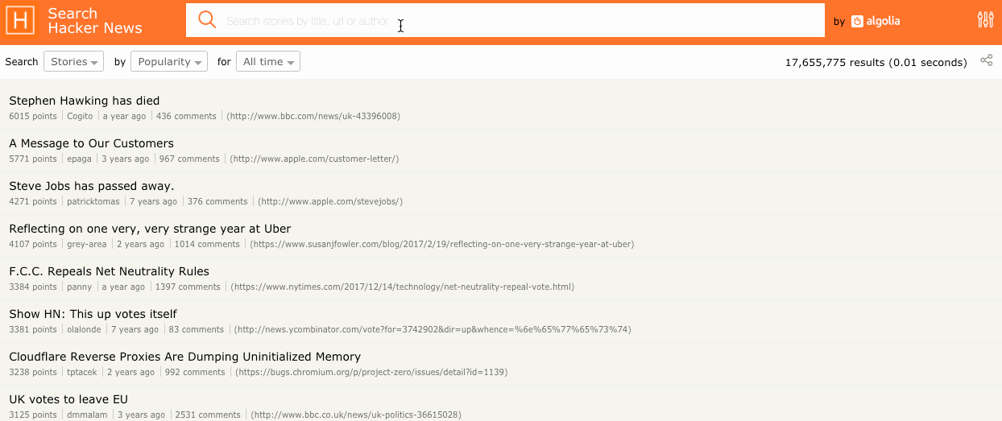Click the Hacker News H logo icon

20,20
